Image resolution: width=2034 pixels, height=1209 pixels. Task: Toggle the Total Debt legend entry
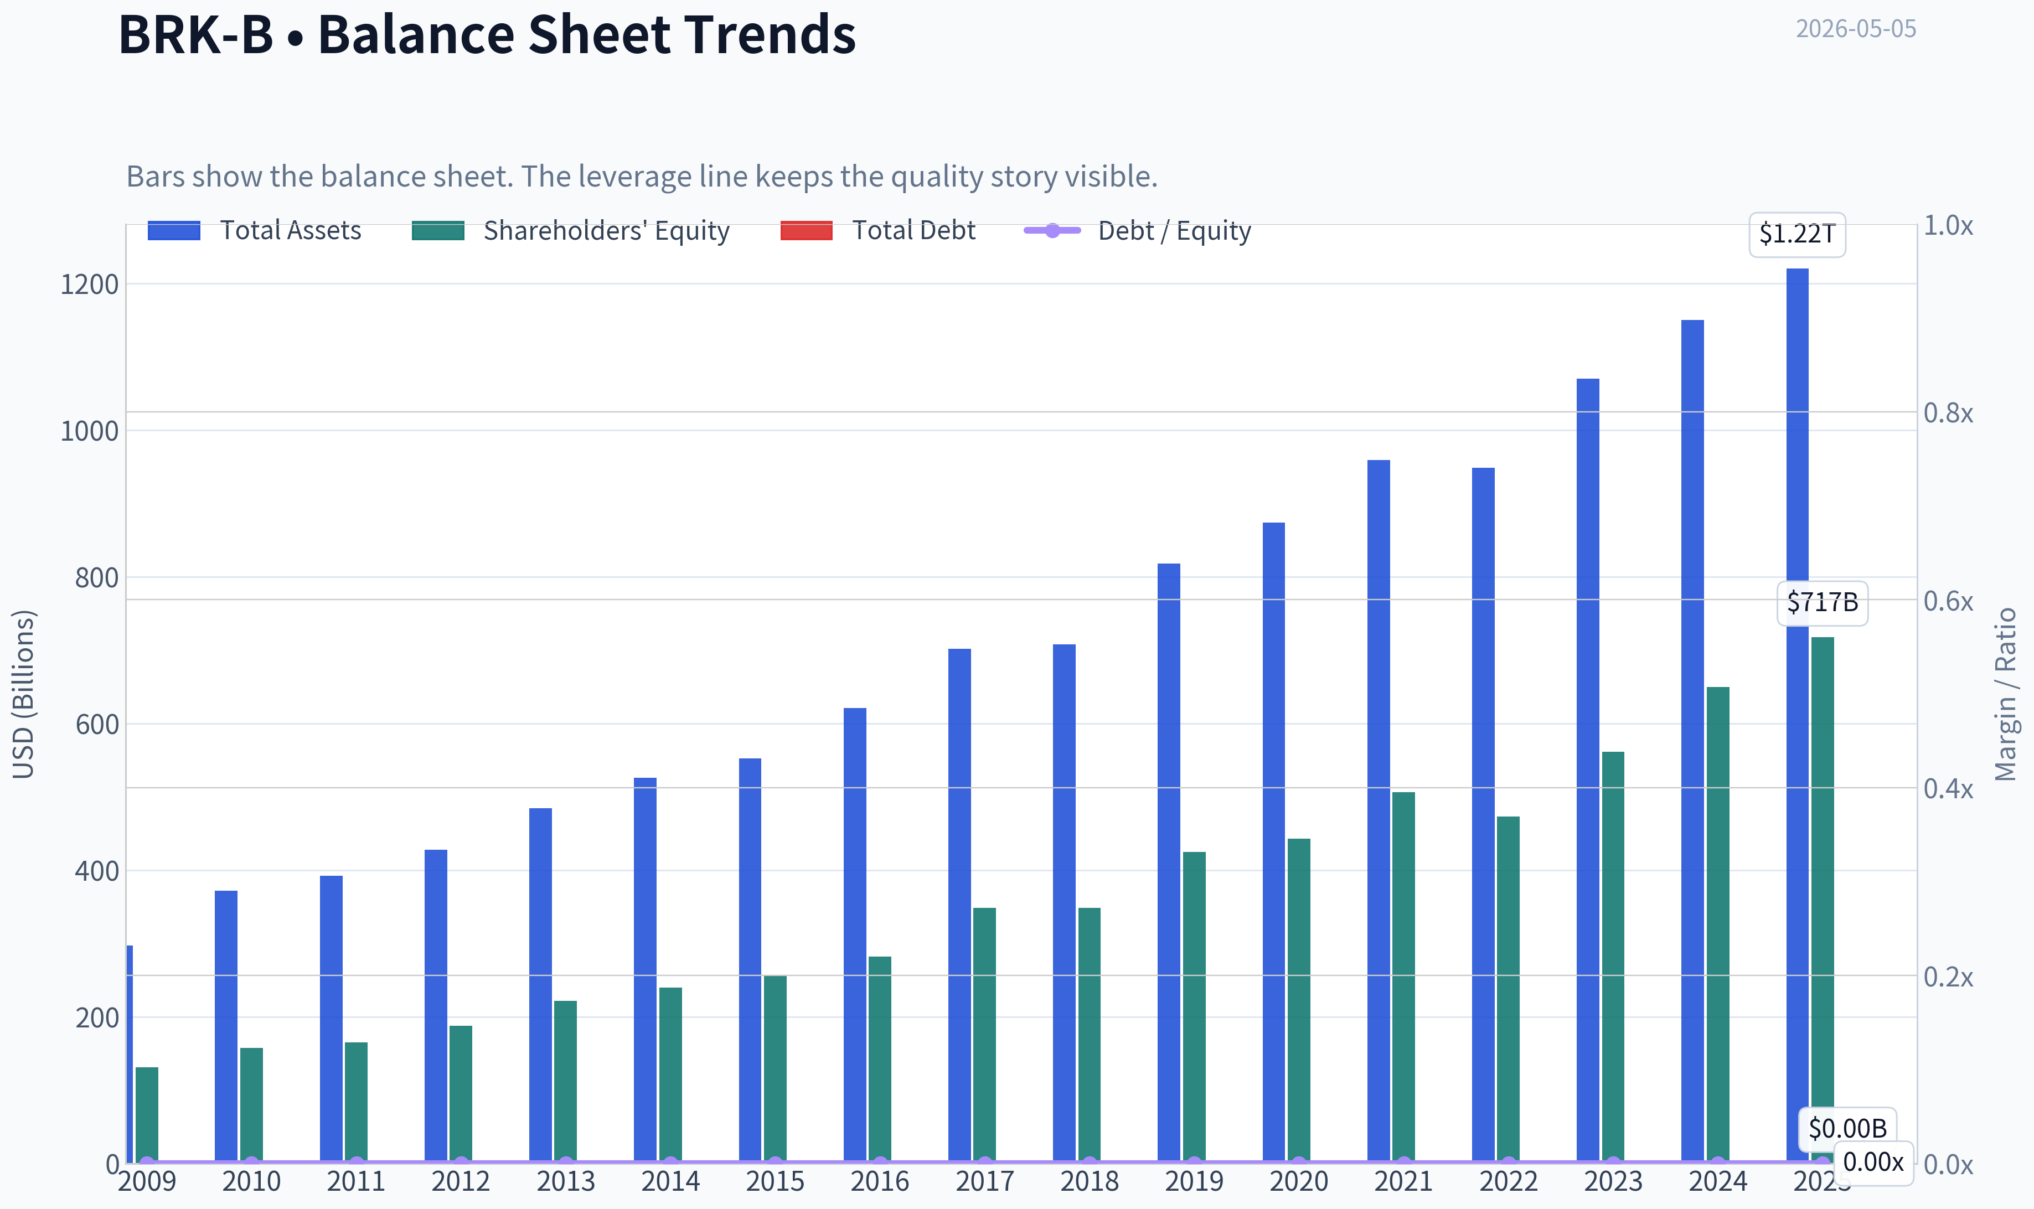point(877,230)
